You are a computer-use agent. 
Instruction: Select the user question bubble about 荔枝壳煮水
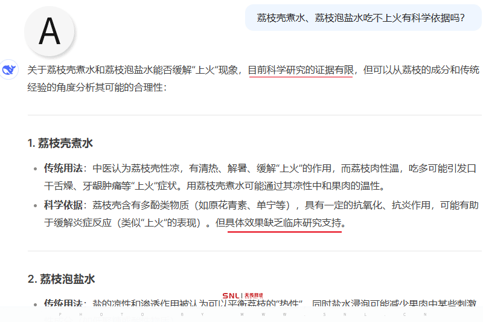360,18
